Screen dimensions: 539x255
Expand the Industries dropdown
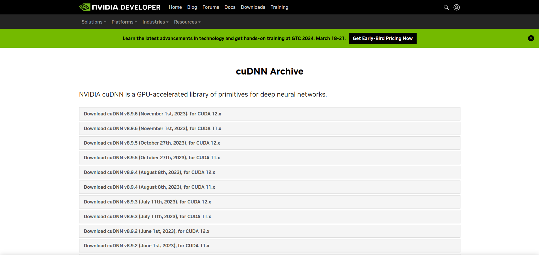pos(155,22)
